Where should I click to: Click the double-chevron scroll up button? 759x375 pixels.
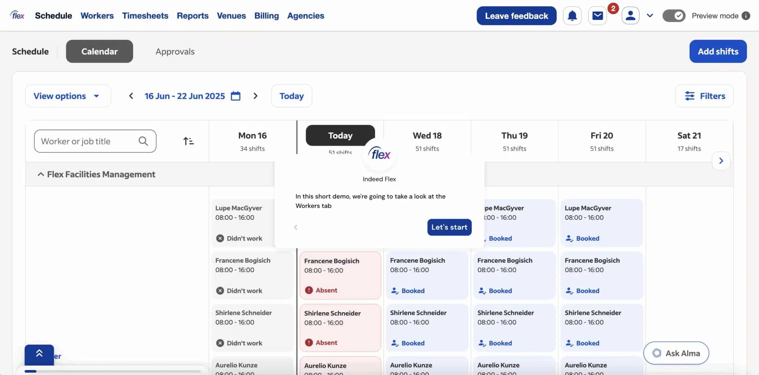click(39, 354)
